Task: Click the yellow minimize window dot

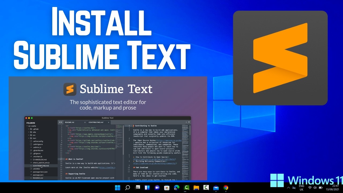Action: [x=29, y=118]
